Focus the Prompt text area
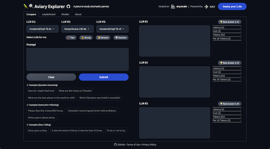This screenshot has width=270, height=149. [x=78, y=59]
